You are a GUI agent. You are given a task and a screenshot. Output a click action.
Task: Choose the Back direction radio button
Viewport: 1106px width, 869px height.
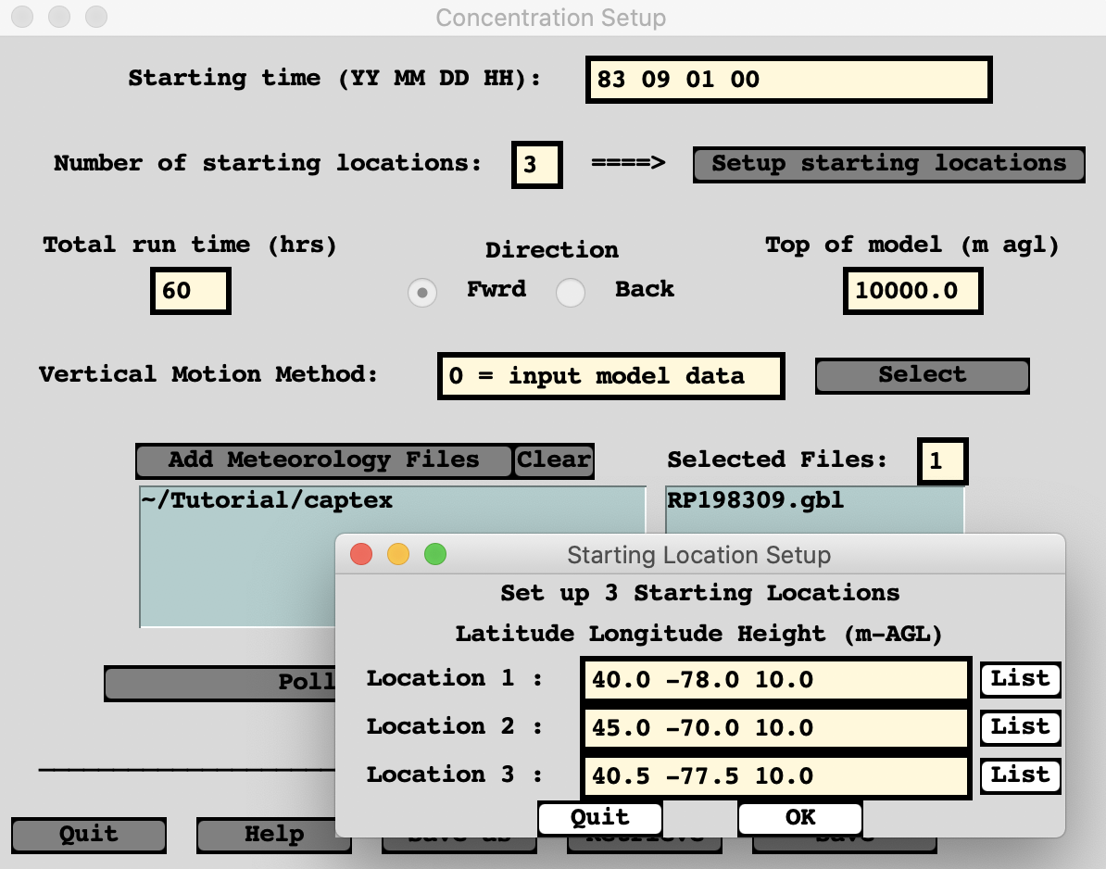[x=571, y=293]
